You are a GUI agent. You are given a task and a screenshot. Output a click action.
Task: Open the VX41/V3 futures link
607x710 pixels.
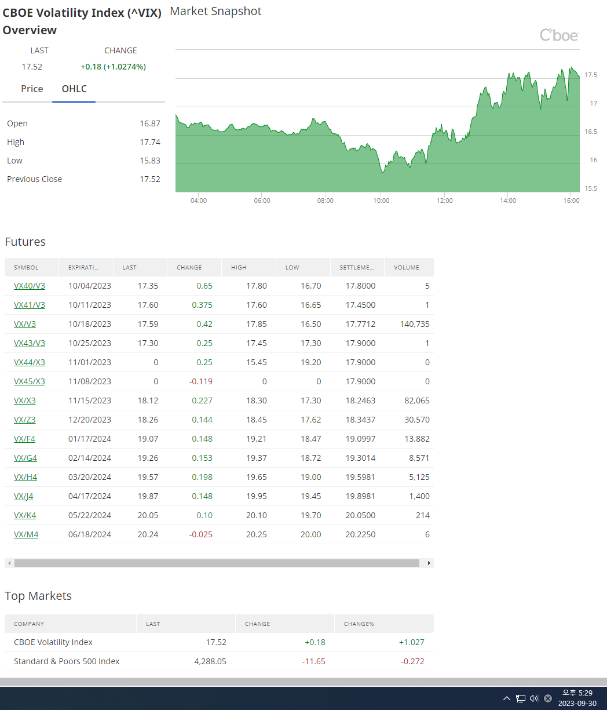pyautogui.click(x=30, y=305)
